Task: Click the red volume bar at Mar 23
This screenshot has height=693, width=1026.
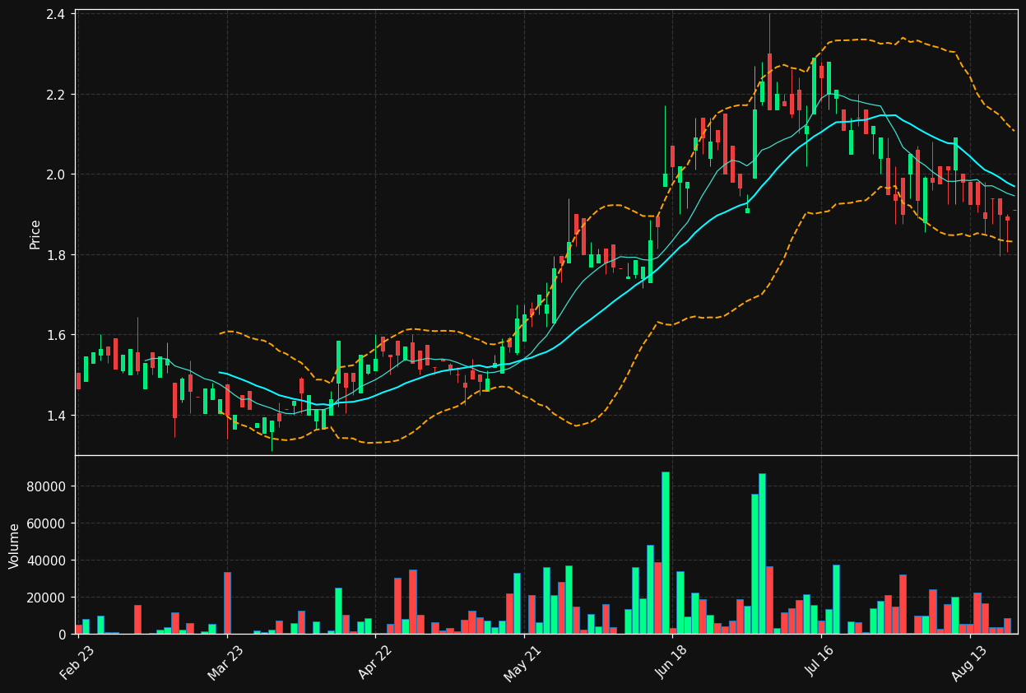Action: click(227, 602)
